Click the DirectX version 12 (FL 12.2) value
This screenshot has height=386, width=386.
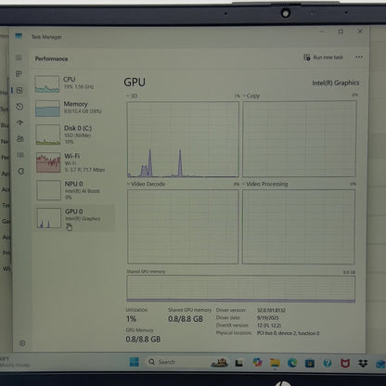tap(269, 326)
